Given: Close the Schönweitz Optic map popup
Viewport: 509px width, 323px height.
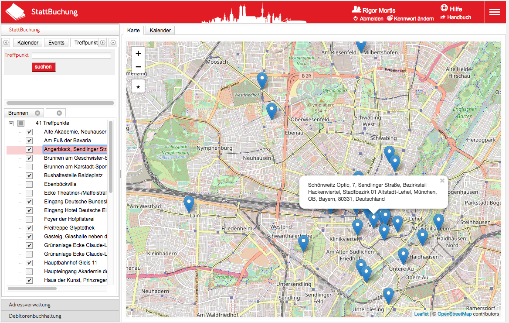Looking at the screenshot, I should [x=442, y=180].
